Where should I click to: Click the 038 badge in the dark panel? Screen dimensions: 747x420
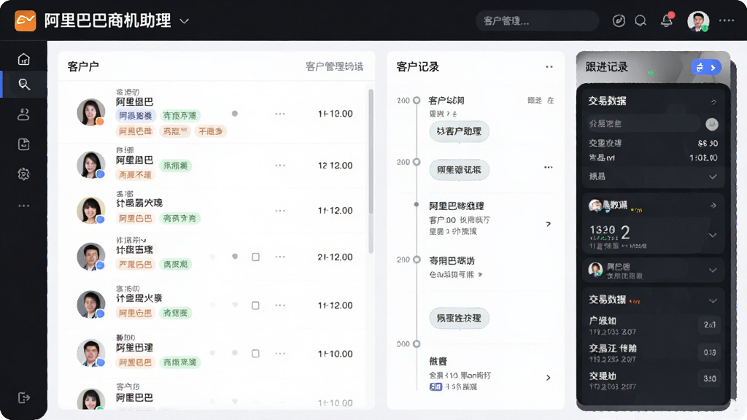710,352
